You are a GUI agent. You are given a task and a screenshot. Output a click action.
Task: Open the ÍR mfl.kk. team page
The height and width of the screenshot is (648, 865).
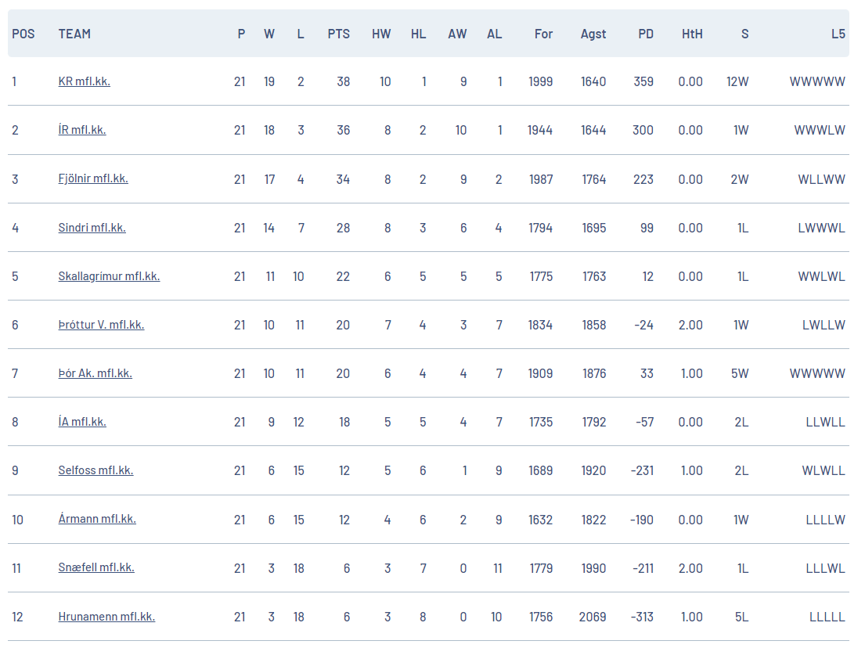click(81, 130)
